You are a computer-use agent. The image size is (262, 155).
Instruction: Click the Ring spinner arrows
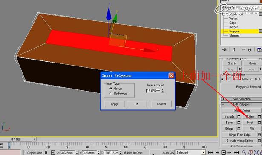(240, 69)
